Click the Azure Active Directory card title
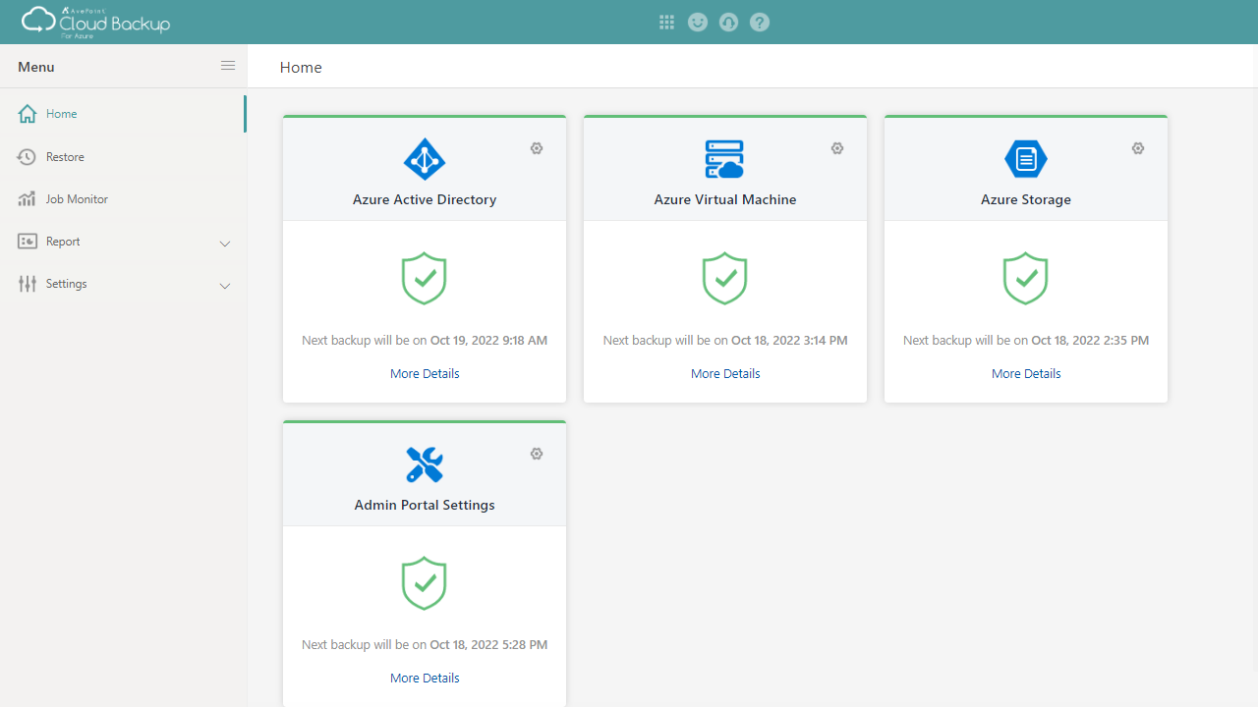 (x=425, y=199)
